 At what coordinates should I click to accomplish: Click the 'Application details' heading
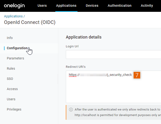point(84,37)
